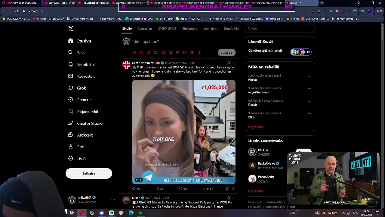Open Grok explain icon on Great British MC post
Screen dimensions: 385x217
[x=228, y=63]
